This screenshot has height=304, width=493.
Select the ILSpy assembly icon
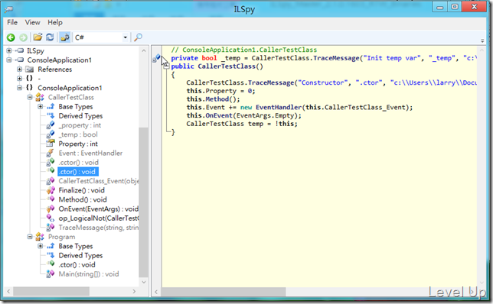point(20,50)
